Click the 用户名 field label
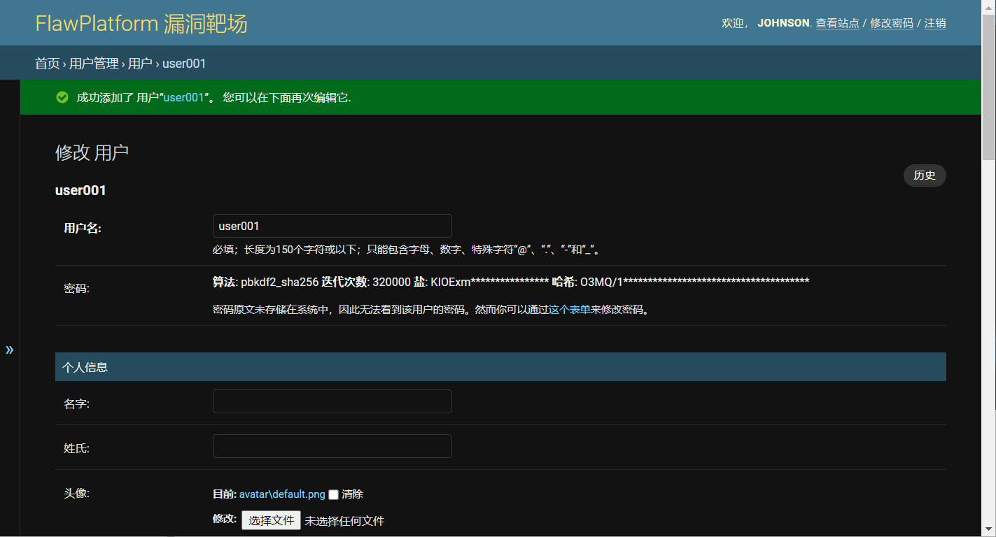This screenshot has height=537, width=996. [x=83, y=228]
